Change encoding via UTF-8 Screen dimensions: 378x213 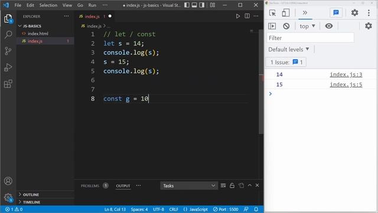pos(158,209)
